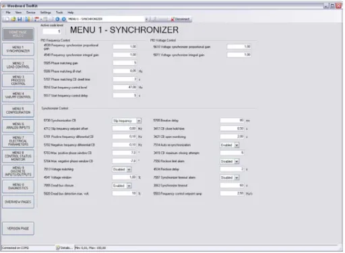Open MENU 5 CONFIGURATION page
This screenshot has height=253, width=345.
18,110
